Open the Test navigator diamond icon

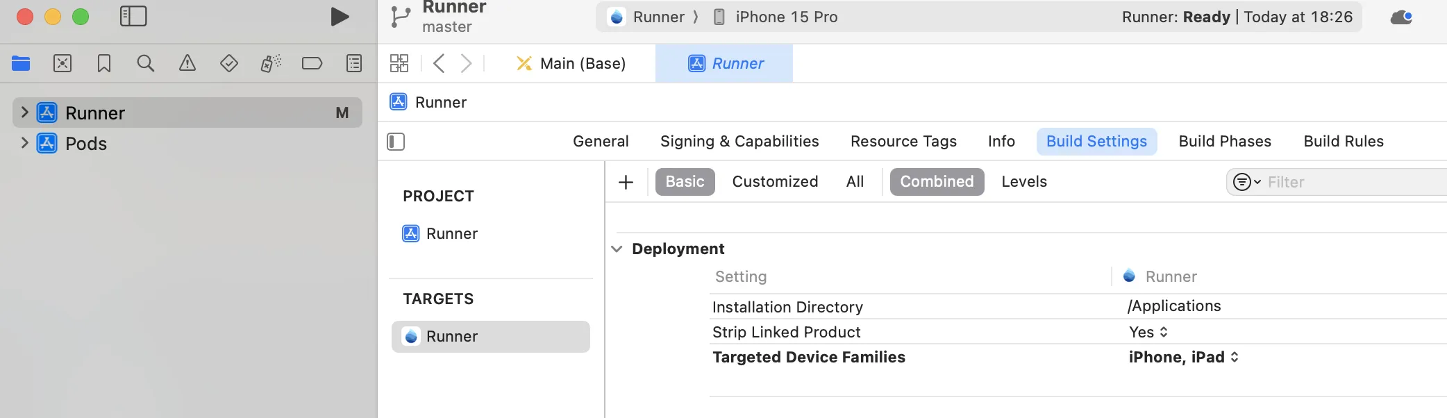(229, 64)
